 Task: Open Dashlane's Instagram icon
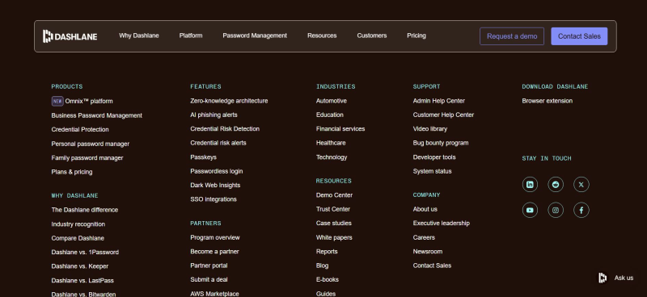556,210
